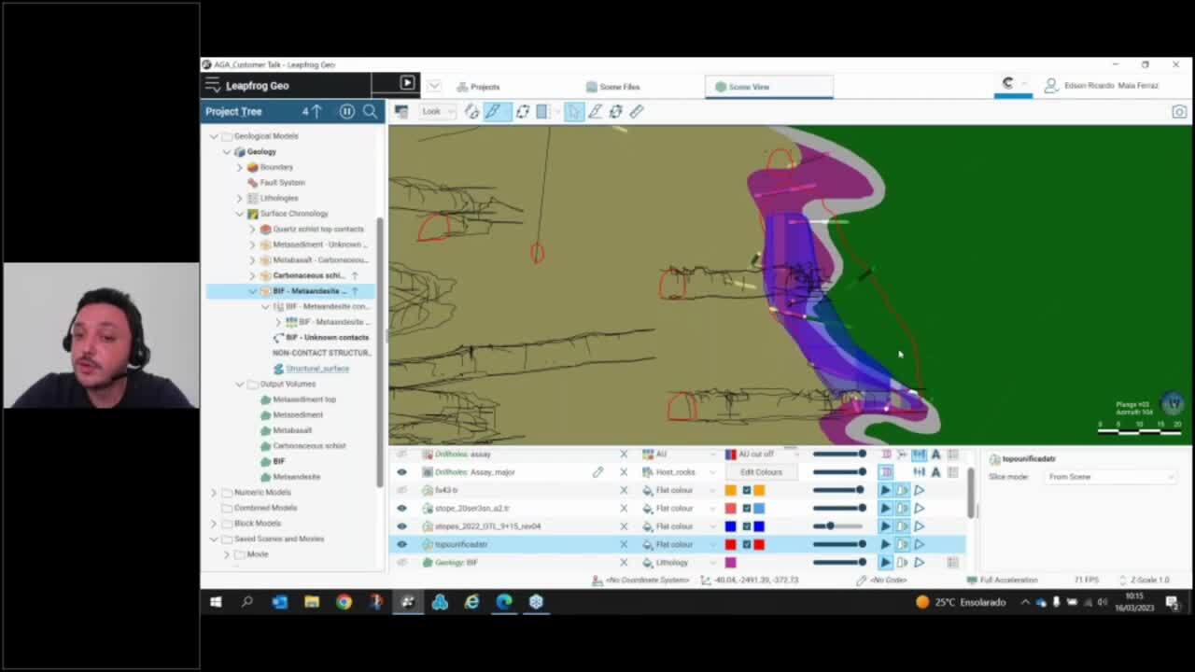Open the tab list dropdown arrow before Projects

[434, 86]
